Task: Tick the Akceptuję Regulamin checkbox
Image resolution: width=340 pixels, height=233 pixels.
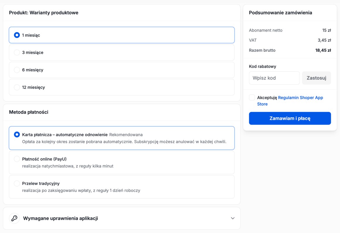Action: point(252,97)
